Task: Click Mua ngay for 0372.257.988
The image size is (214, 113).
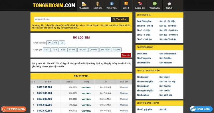Action: point(124,88)
